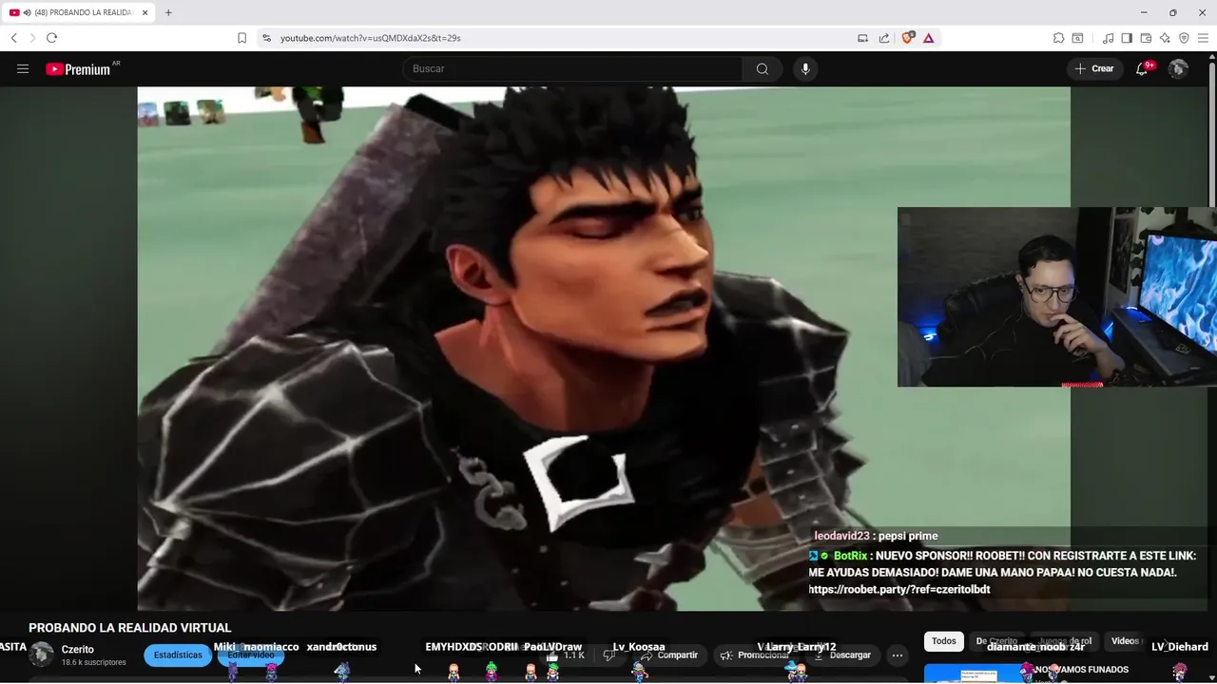Open the account avatar menu
Image resolution: width=1217 pixels, height=684 pixels.
[1178, 68]
